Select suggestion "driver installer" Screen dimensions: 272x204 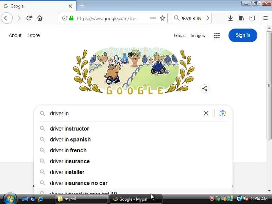click(133, 172)
